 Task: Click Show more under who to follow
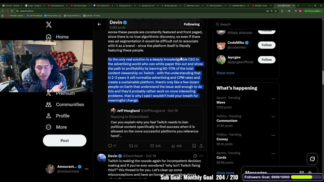pyautogui.click(x=225, y=73)
